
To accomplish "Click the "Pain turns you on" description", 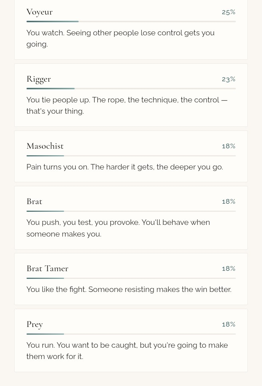I will point(125,167).
